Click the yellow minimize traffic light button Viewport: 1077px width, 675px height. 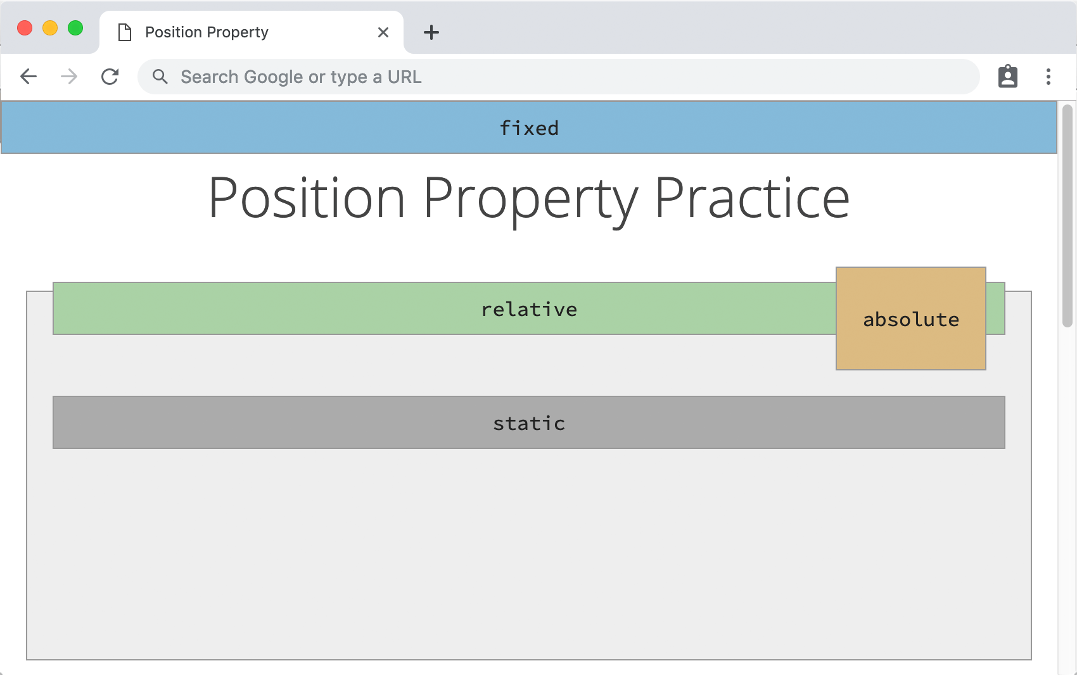pos(50,28)
